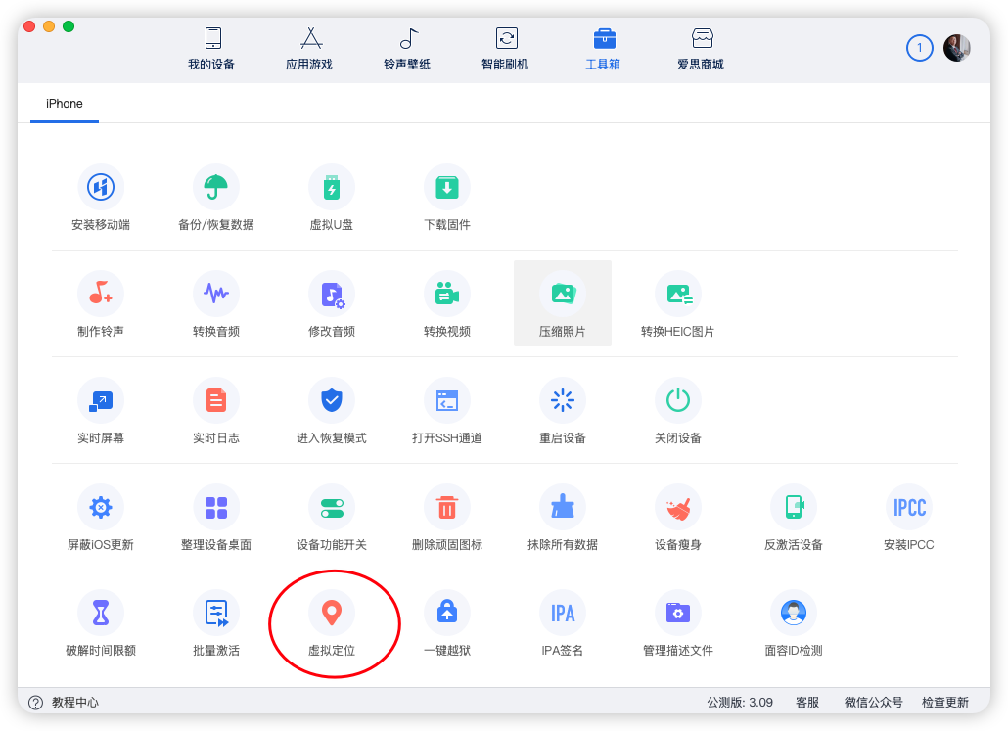Launch 一键越狱 one-click jailbreak
The width and height of the screenshot is (1008, 731).
click(447, 623)
